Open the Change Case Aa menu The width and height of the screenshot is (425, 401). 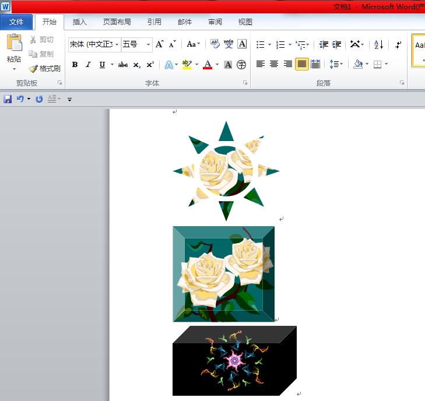pyautogui.click(x=193, y=44)
